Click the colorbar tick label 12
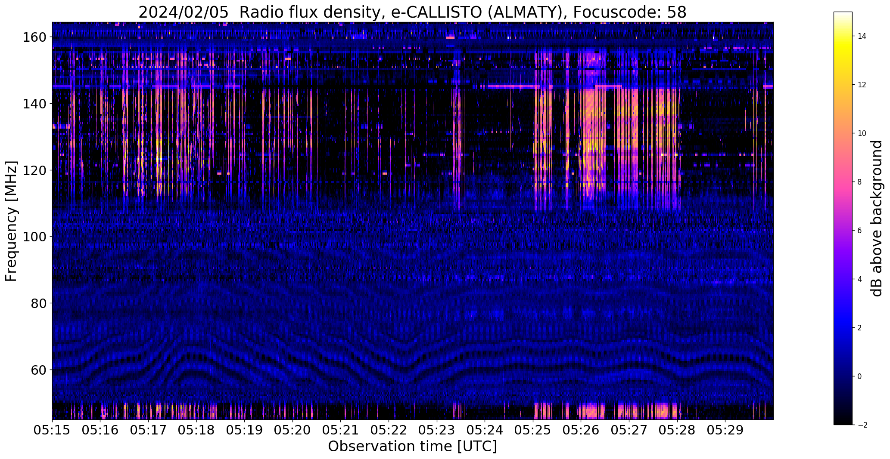This screenshot has height=459, width=890. (862, 85)
